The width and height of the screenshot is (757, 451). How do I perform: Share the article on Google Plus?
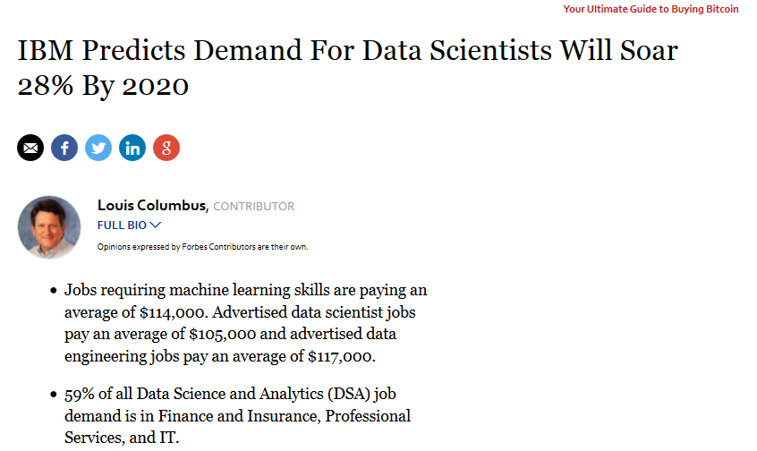tap(166, 148)
